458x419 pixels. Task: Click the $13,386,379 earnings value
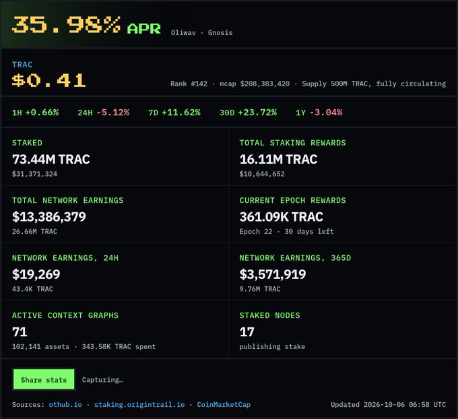click(48, 217)
